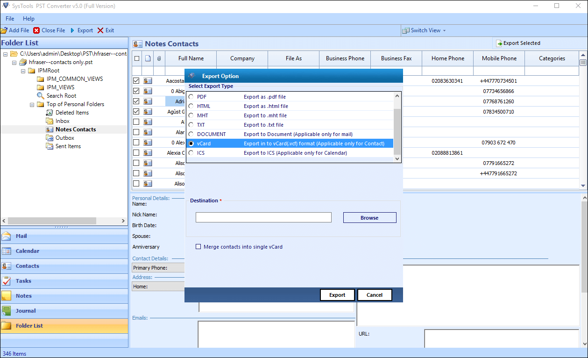The width and height of the screenshot is (588, 358).
Task: Open the File menu
Action: click(9, 18)
